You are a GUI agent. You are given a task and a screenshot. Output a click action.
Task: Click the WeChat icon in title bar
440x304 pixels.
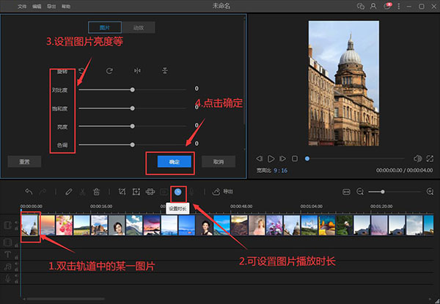(360, 6)
